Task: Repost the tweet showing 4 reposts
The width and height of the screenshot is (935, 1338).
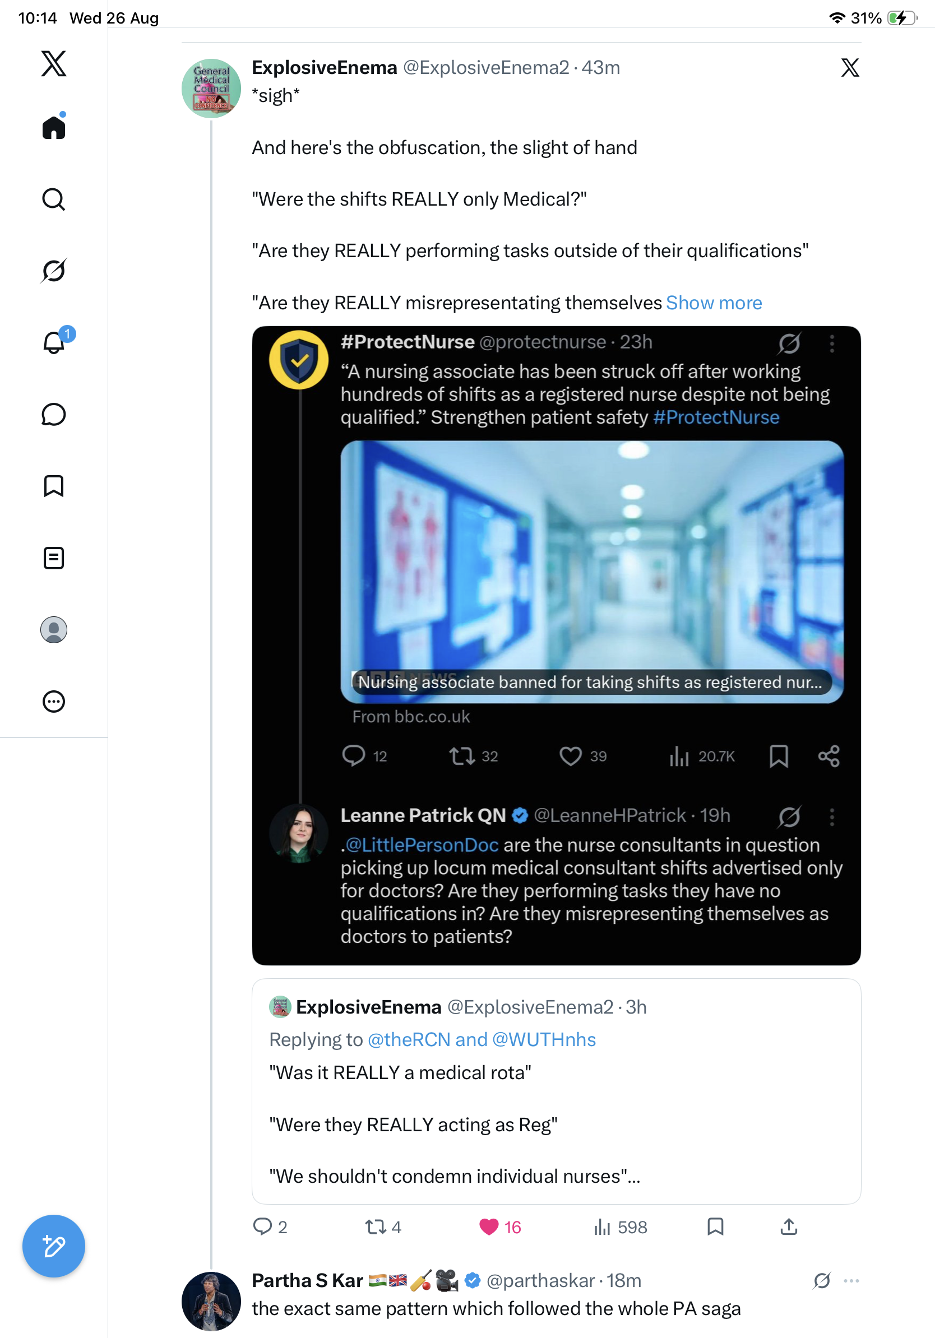Action: coord(383,1227)
